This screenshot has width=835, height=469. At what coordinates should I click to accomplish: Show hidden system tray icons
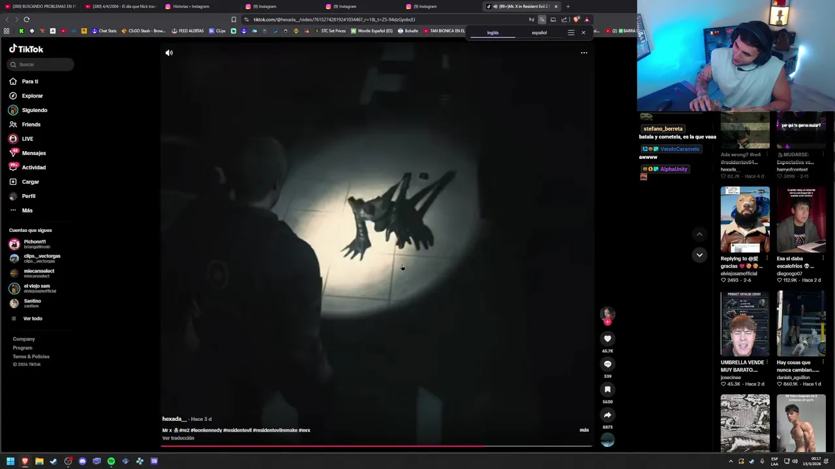pyautogui.click(x=731, y=461)
